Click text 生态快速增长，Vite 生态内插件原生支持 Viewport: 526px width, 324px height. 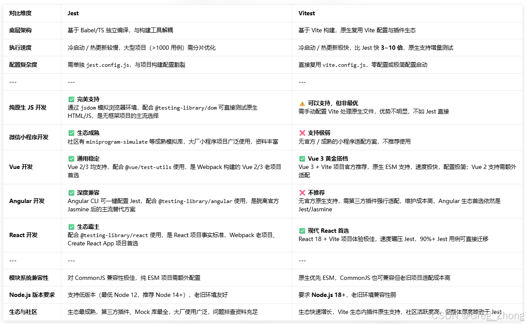tap(353, 312)
